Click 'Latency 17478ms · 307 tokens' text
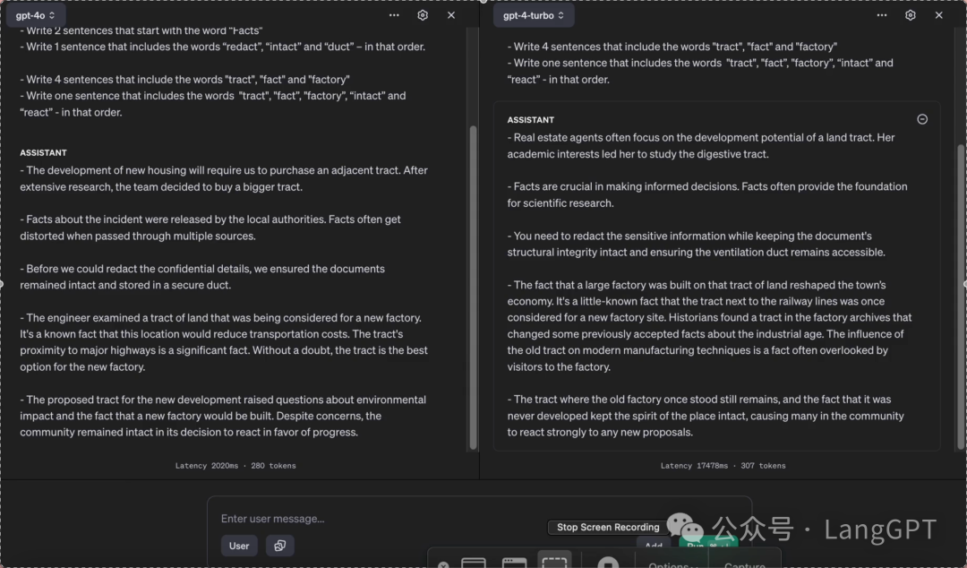The width and height of the screenshot is (967, 568). (x=723, y=466)
